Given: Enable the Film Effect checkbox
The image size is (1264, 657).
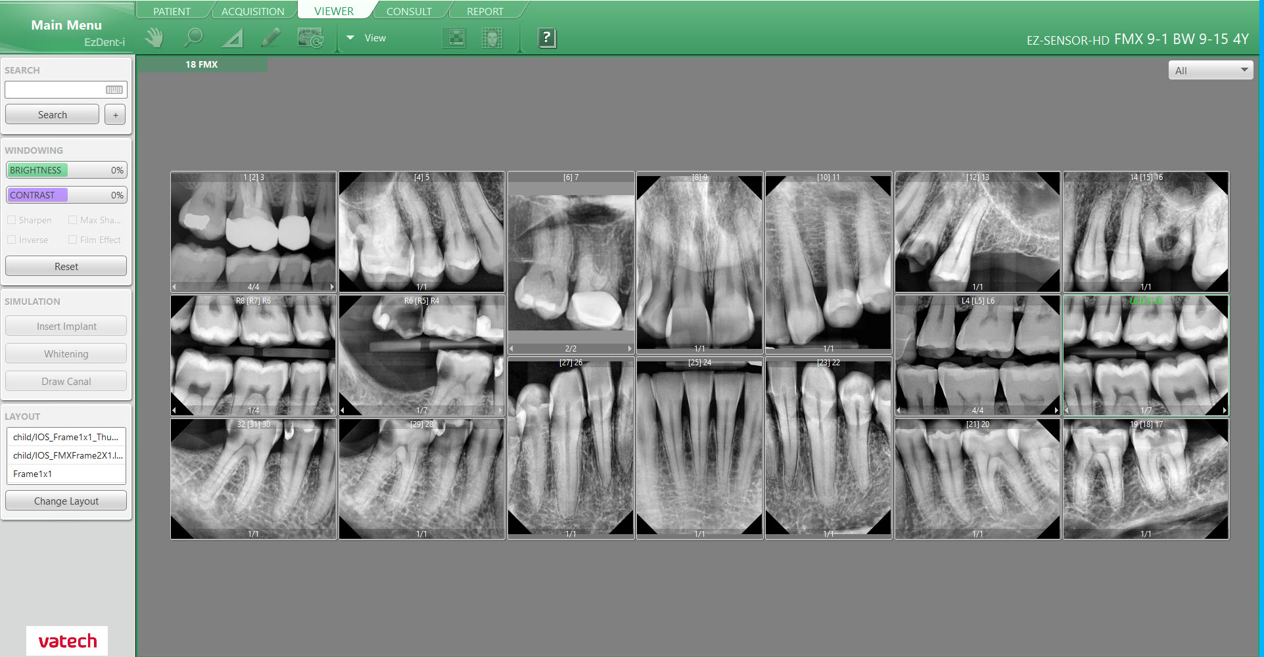Looking at the screenshot, I should [x=73, y=240].
